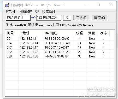118x99 pixels.
Task: Sort by the 机号 column header
Action: click(x=11, y=33)
